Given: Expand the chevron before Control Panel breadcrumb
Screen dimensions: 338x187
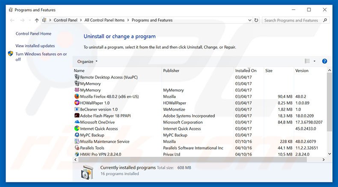Looking at the screenshot, I should pos(50,20).
